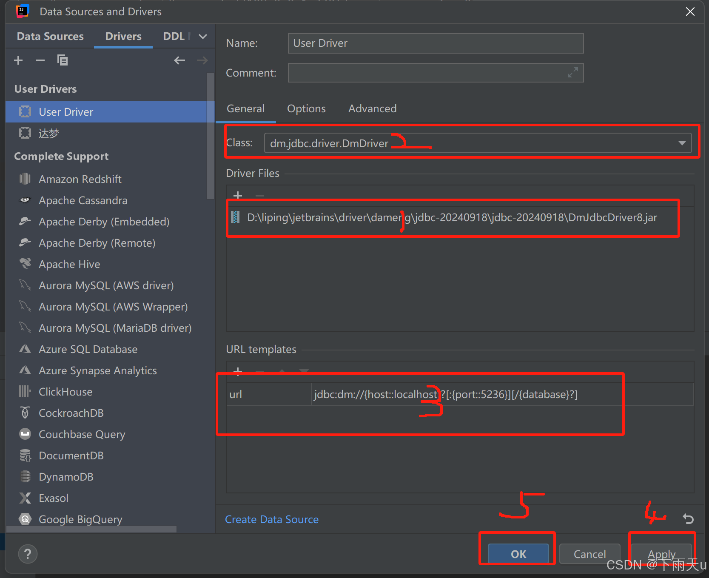Select Apache Derby (Remote) driver

point(106,242)
